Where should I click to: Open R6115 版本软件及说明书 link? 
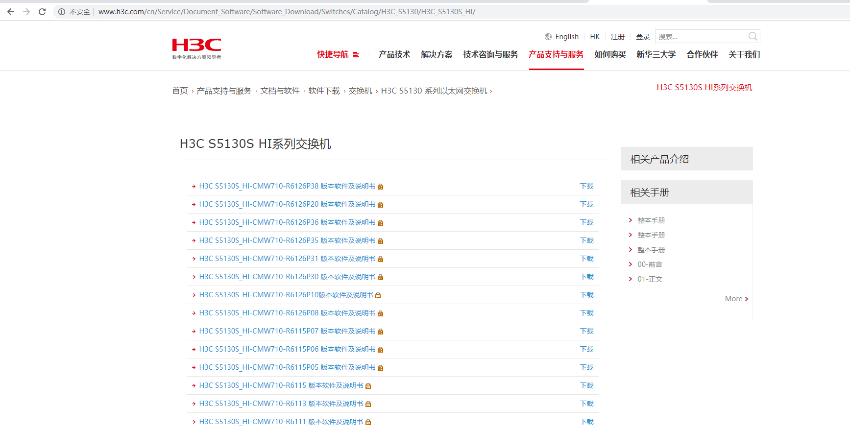(281, 385)
